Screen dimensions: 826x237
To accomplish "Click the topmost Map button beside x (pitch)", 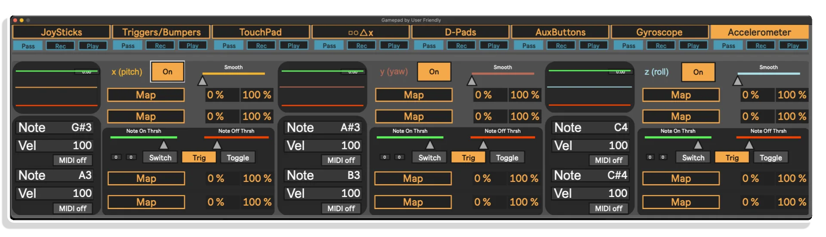I will click(x=146, y=95).
